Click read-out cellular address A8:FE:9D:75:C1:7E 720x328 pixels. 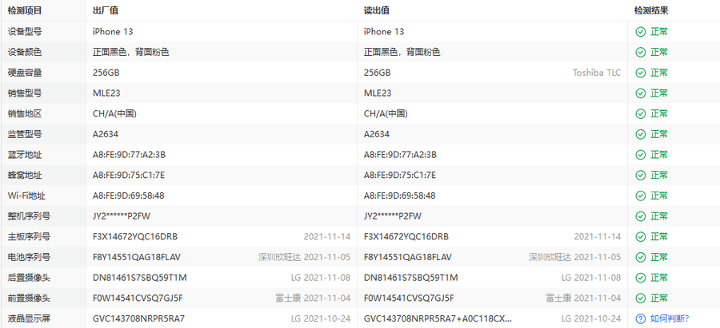click(400, 175)
